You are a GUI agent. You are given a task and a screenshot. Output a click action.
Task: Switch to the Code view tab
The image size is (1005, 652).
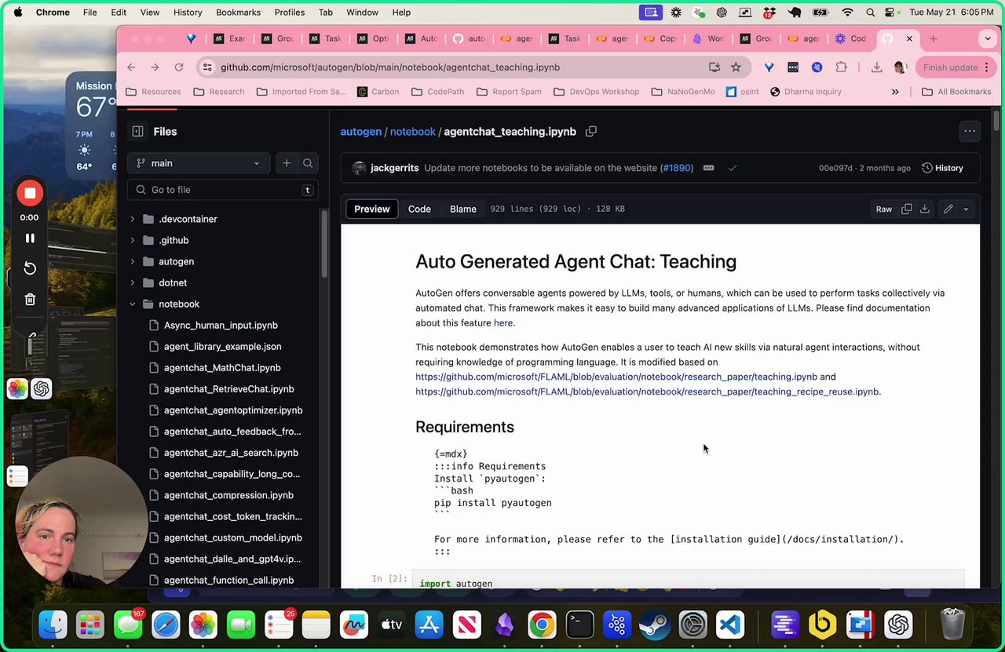pos(419,209)
